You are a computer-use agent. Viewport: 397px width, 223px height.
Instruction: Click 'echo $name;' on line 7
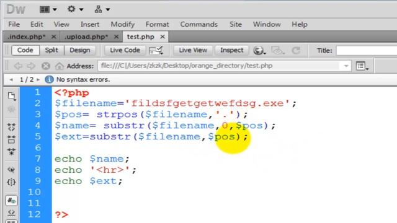point(92,159)
